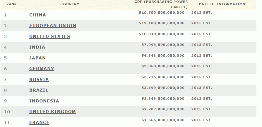Open the India country page
Viewport: 262px width, 127px height.
pyautogui.click(x=37, y=47)
